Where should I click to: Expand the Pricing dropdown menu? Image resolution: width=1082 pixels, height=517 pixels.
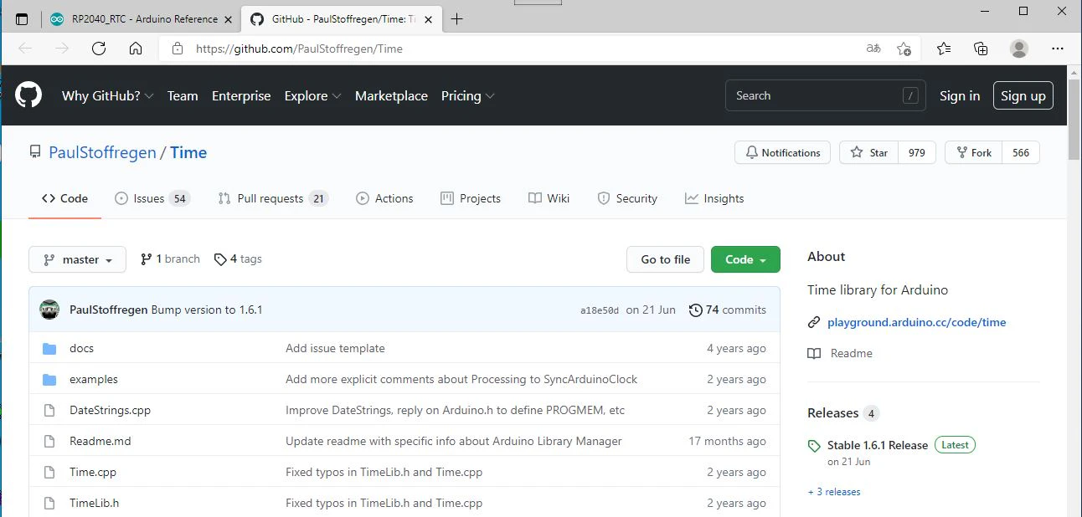[467, 95]
